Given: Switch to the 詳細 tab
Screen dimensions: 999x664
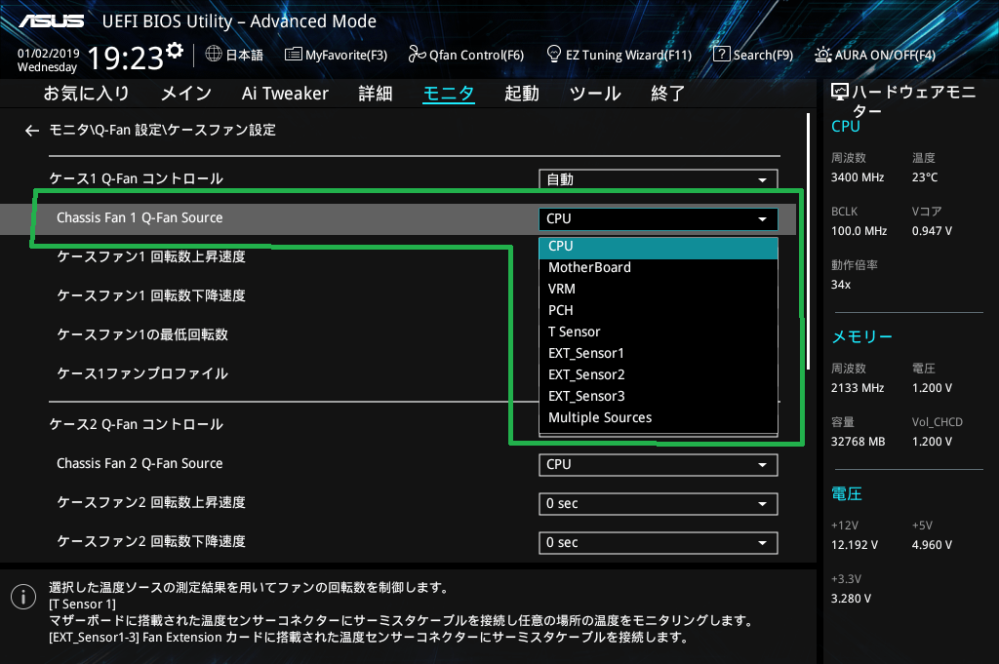Looking at the screenshot, I should click(376, 94).
